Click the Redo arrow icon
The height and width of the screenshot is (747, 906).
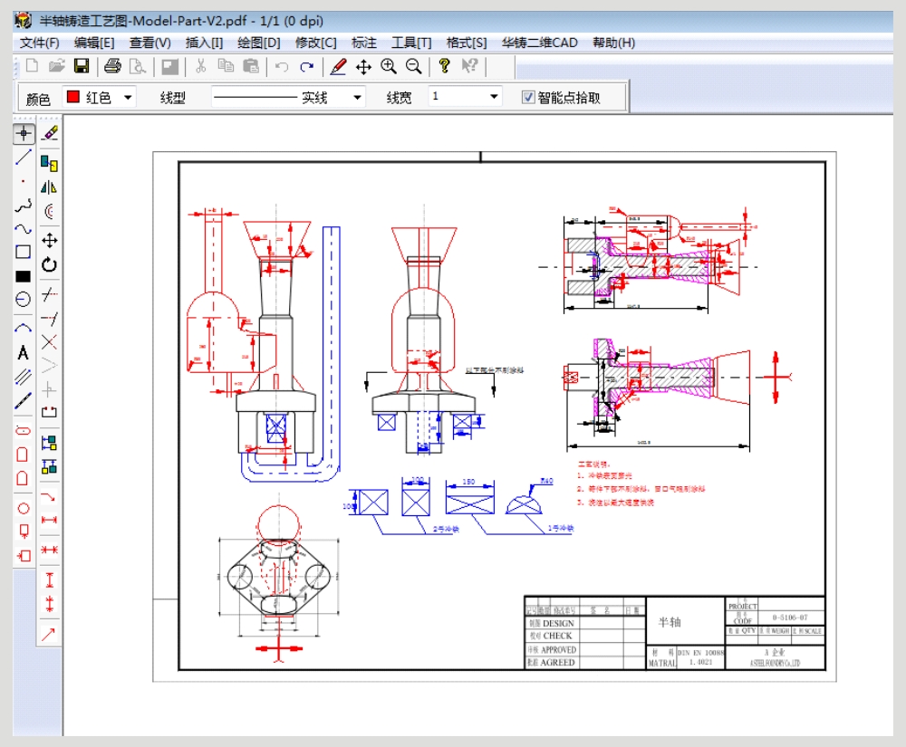click(307, 67)
